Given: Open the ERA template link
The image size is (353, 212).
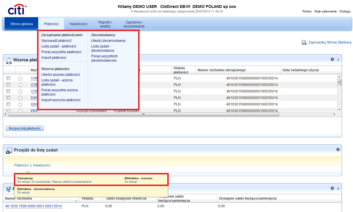Looking at the screenshot, I should tap(34, 111).
